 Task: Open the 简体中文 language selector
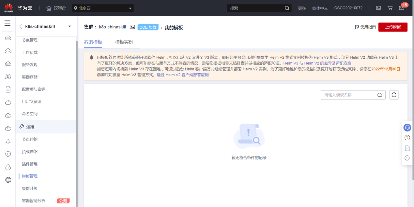coord(320,8)
